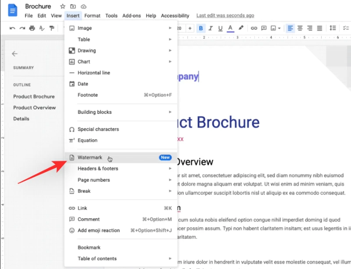Open line spacing options icon
This screenshot has height=269, width=351.
pyautogui.click(x=333, y=28)
